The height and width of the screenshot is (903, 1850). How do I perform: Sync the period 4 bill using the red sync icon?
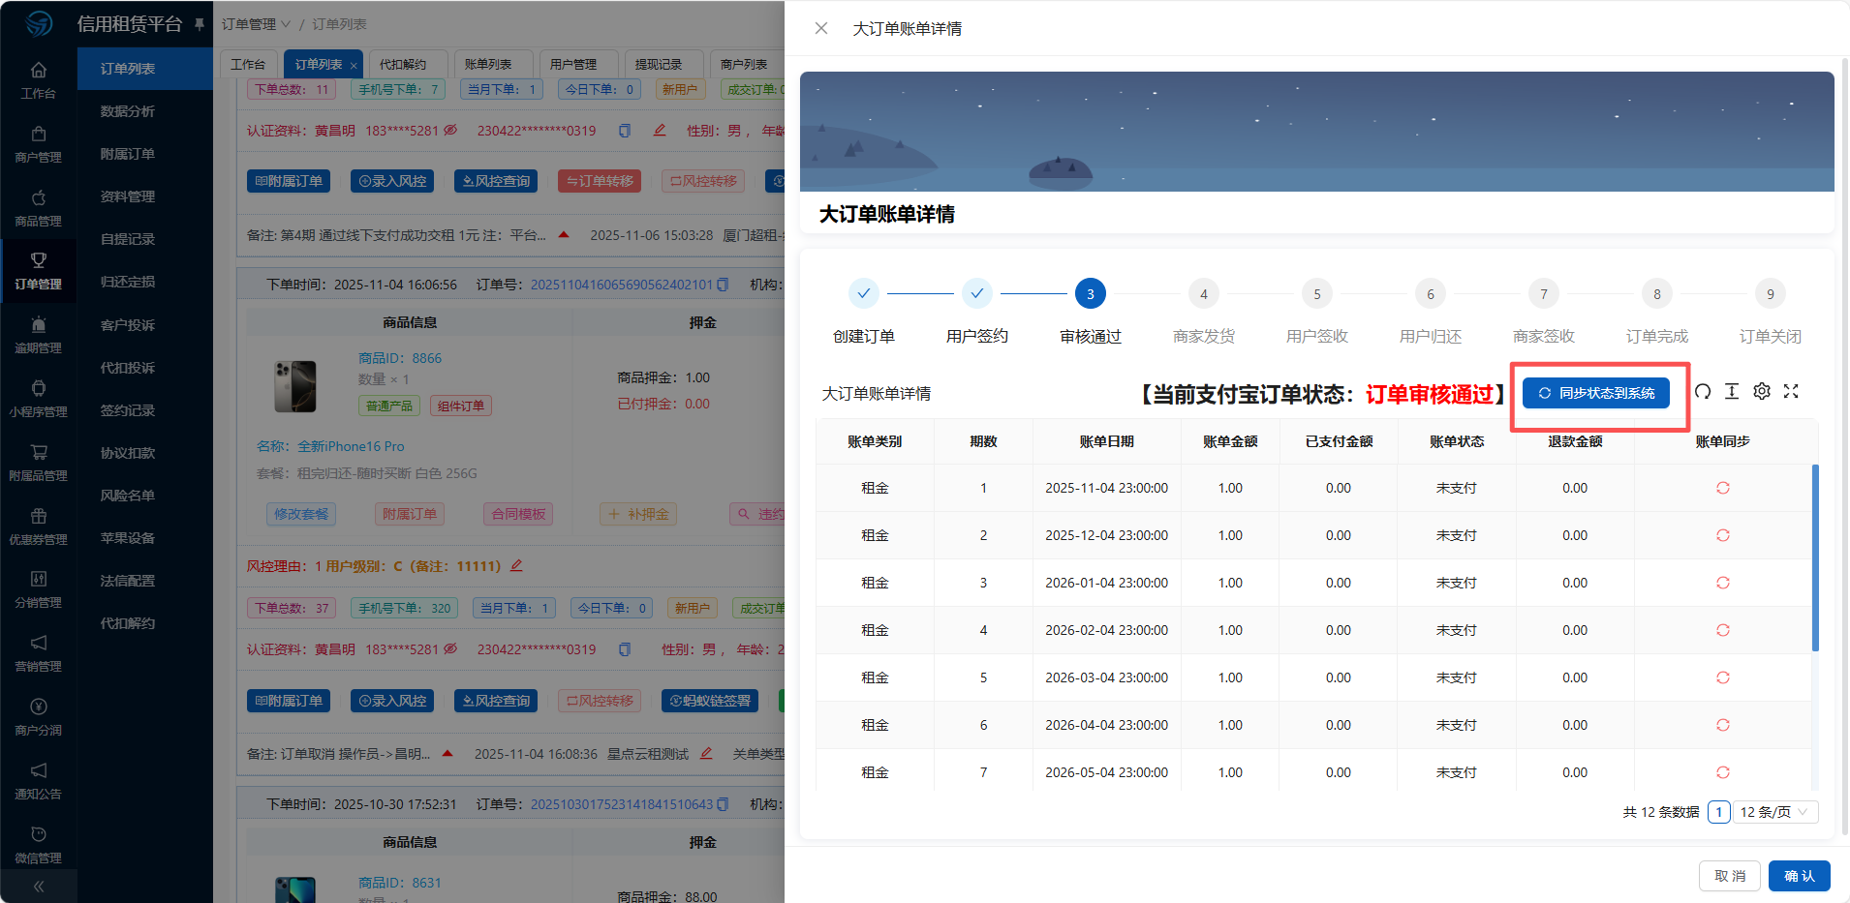(x=1722, y=630)
